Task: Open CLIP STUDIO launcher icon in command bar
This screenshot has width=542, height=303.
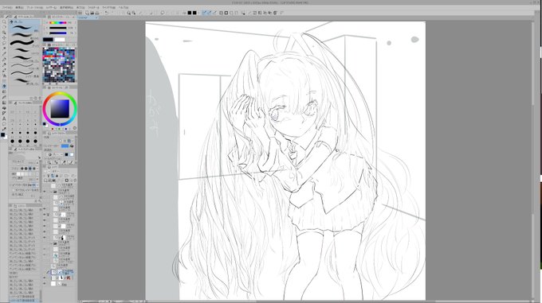Action: click(x=81, y=13)
